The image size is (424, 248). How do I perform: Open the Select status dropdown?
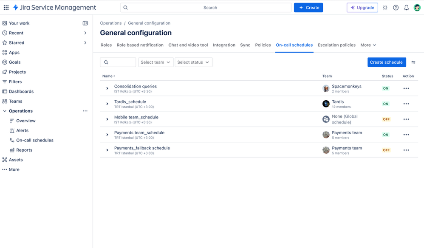pos(194,62)
